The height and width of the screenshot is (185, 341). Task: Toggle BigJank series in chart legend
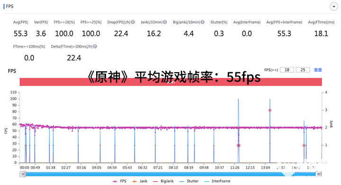163,181
